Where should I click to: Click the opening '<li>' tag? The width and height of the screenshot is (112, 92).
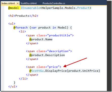[x=23, y=32]
